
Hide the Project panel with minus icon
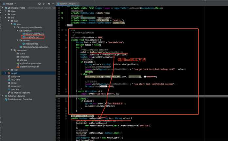[x=53, y=4]
